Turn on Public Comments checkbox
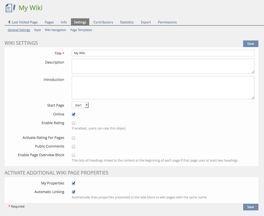This screenshot has height=216, width=264. coord(74,147)
